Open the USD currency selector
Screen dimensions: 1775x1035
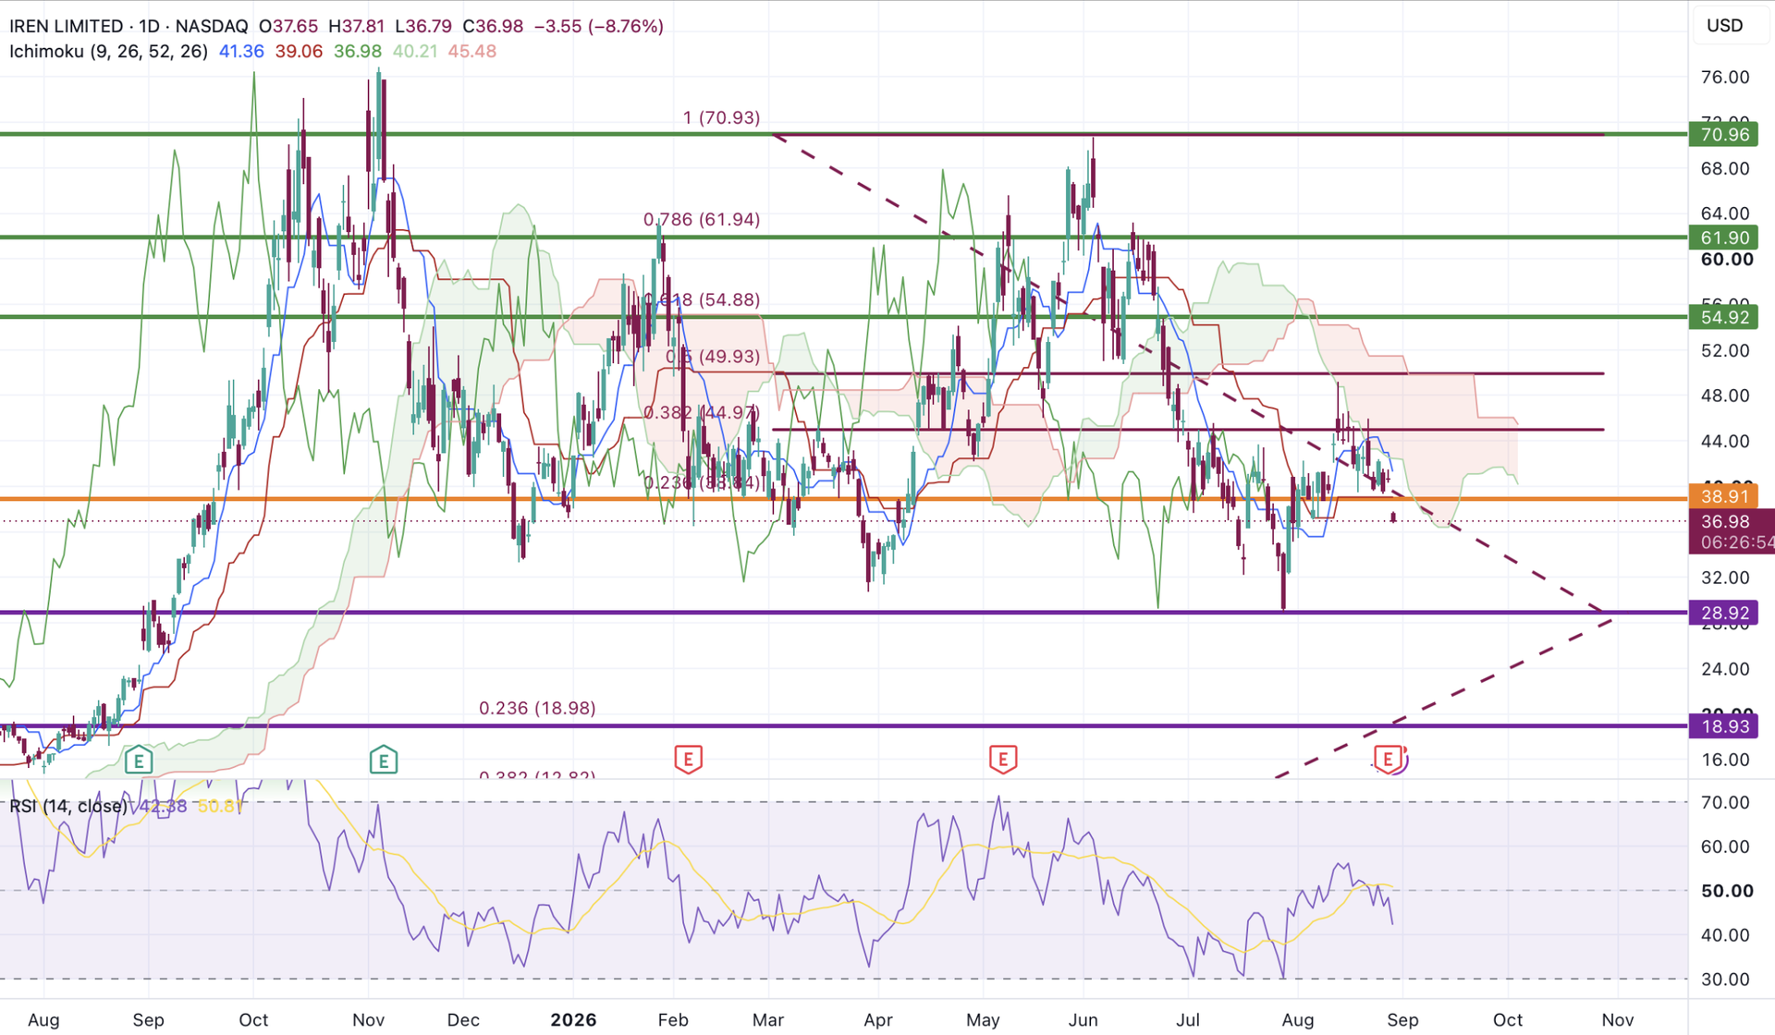click(1724, 25)
